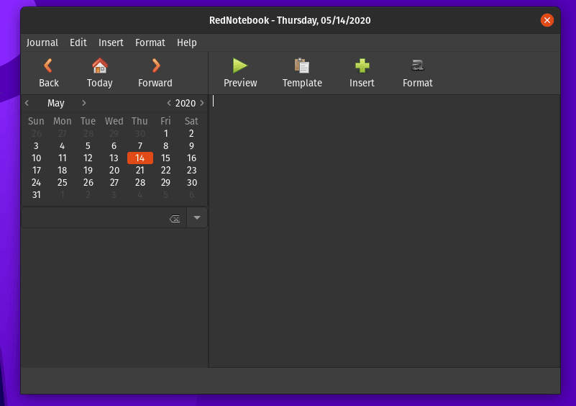This screenshot has height=406, width=576.
Task: Expand the search box dropdown arrow
Action: pos(197,217)
